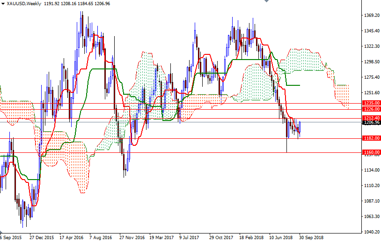Viewport: 381px width, 241px height.
Task: Click the 27 Dec 2015 date label
Action: [x=42, y=237]
